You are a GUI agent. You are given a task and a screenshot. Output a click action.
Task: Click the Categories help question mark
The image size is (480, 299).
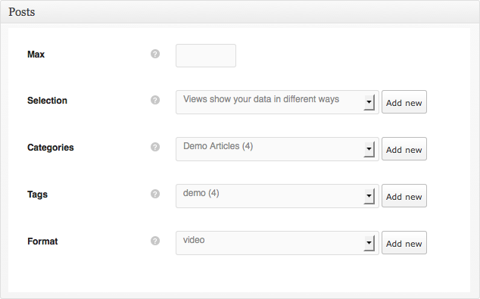pyautogui.click(x=155, y=147)
